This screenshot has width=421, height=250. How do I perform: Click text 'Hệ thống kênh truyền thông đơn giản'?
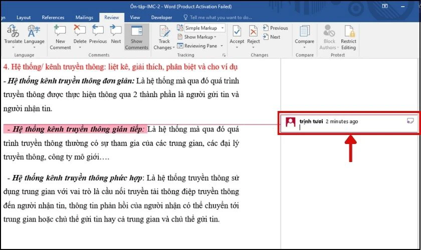pos(71,80)
